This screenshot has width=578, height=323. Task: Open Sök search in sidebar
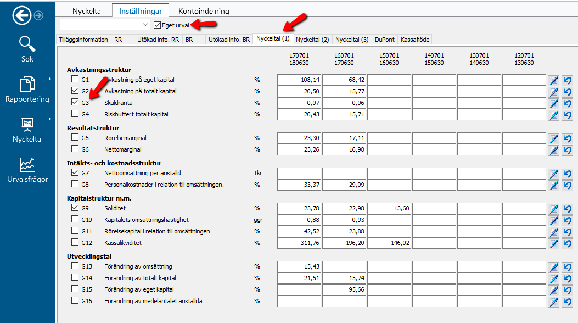(27, 49)
